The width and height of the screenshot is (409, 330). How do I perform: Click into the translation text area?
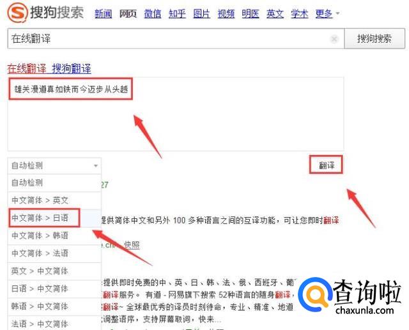pyautogui.click(x=176, y=114)
